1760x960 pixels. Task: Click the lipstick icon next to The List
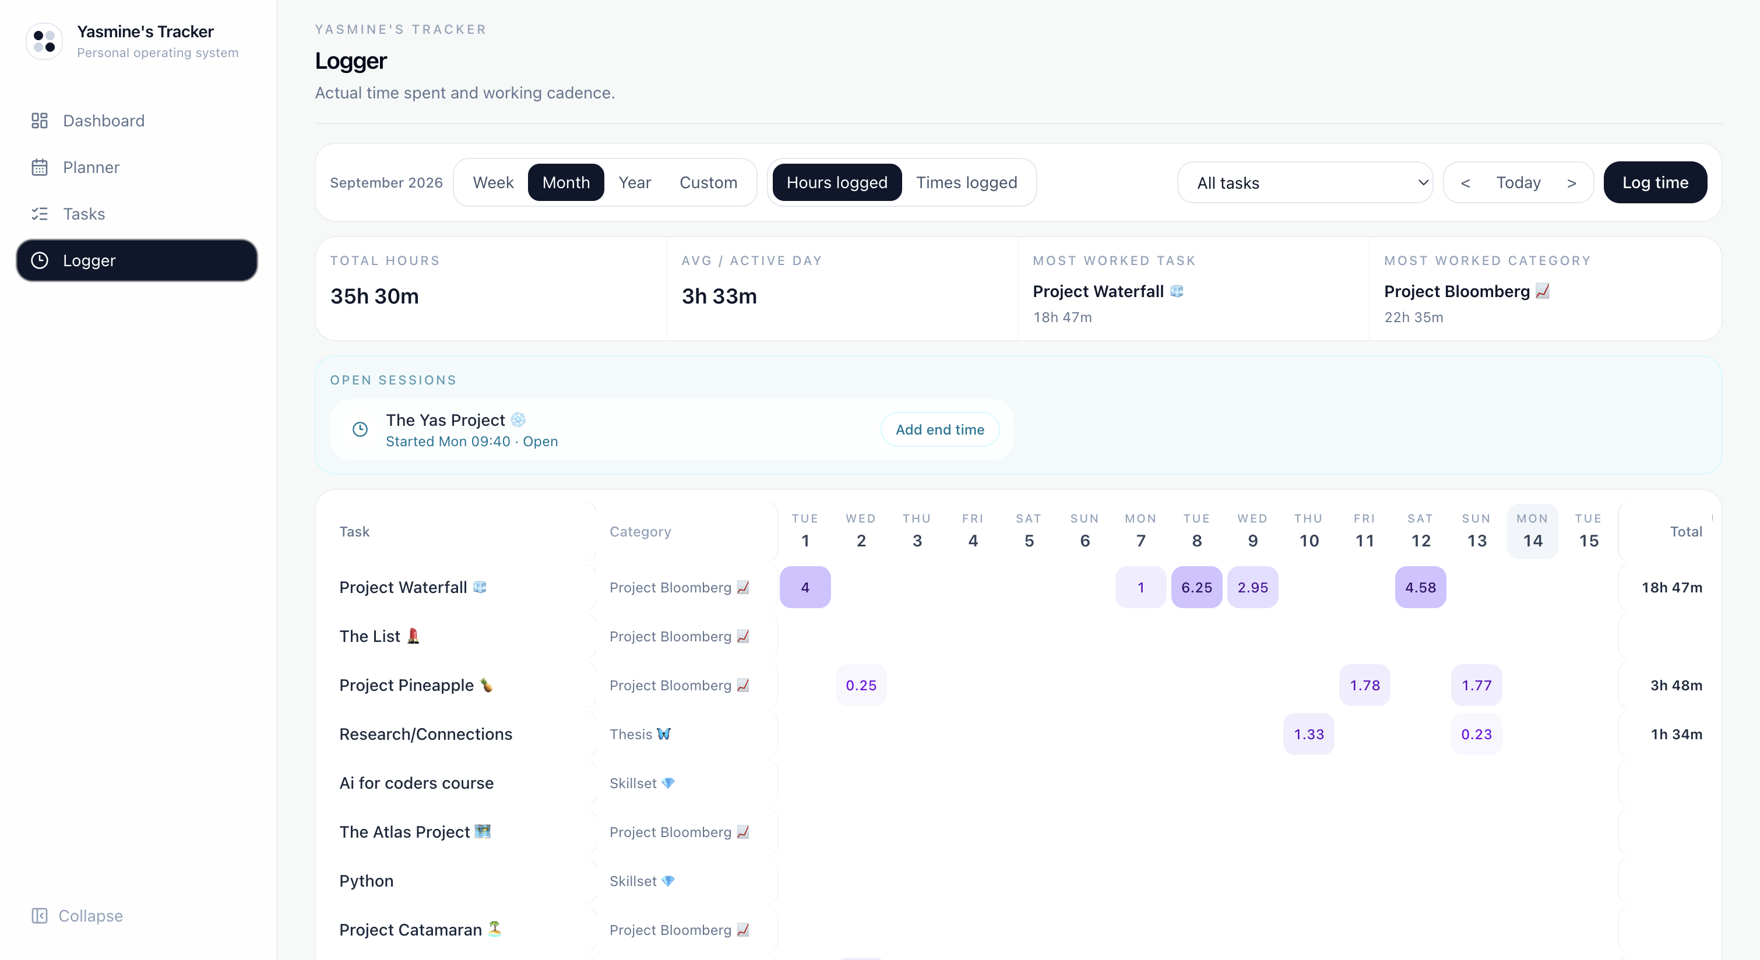tap(413, 636)
